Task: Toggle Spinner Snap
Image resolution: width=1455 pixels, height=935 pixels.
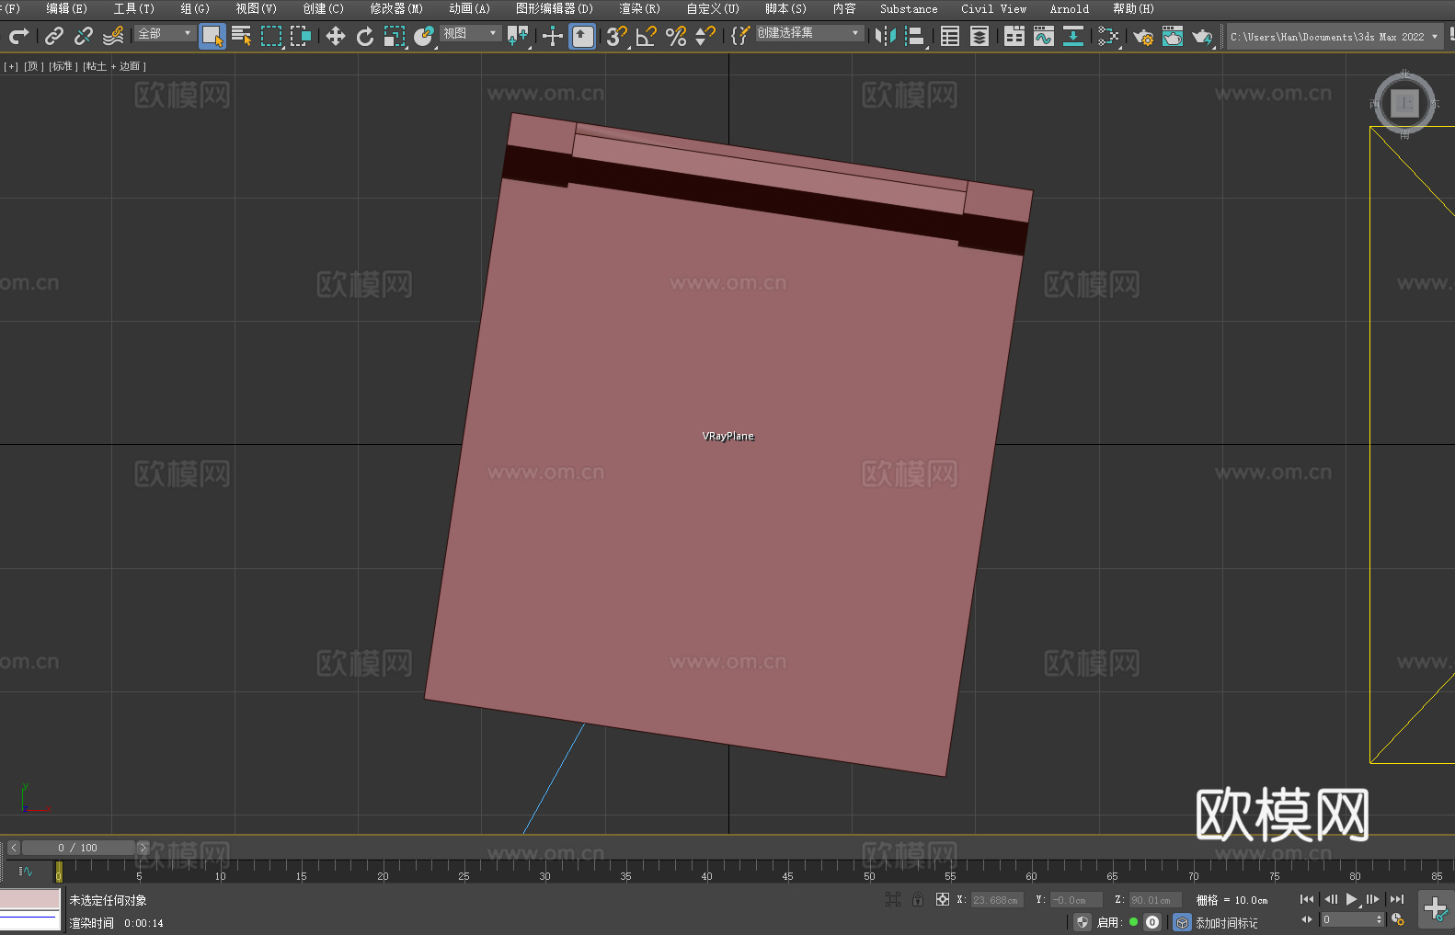Action: click(x=705, y=36)
